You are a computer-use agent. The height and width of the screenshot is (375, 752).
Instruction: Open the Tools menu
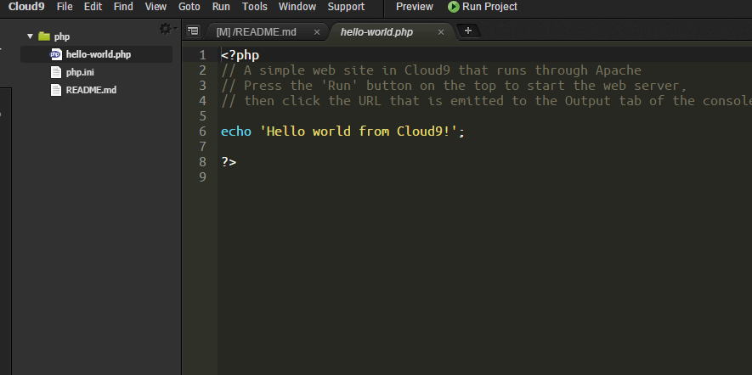pos(255,7)
